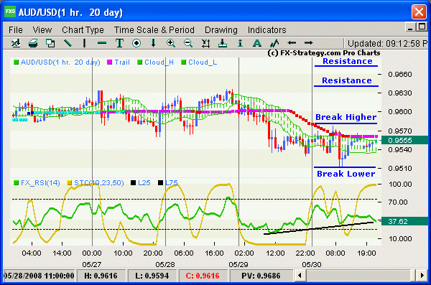The width and height of the screenshot is (431, 285).
Task: Click the zoom in magnifier icon
Action: [171, 43]
